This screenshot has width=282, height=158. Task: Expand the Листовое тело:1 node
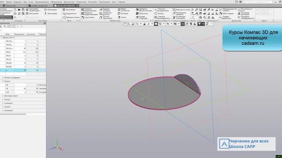pyautogui.click(x=3, y=96)
